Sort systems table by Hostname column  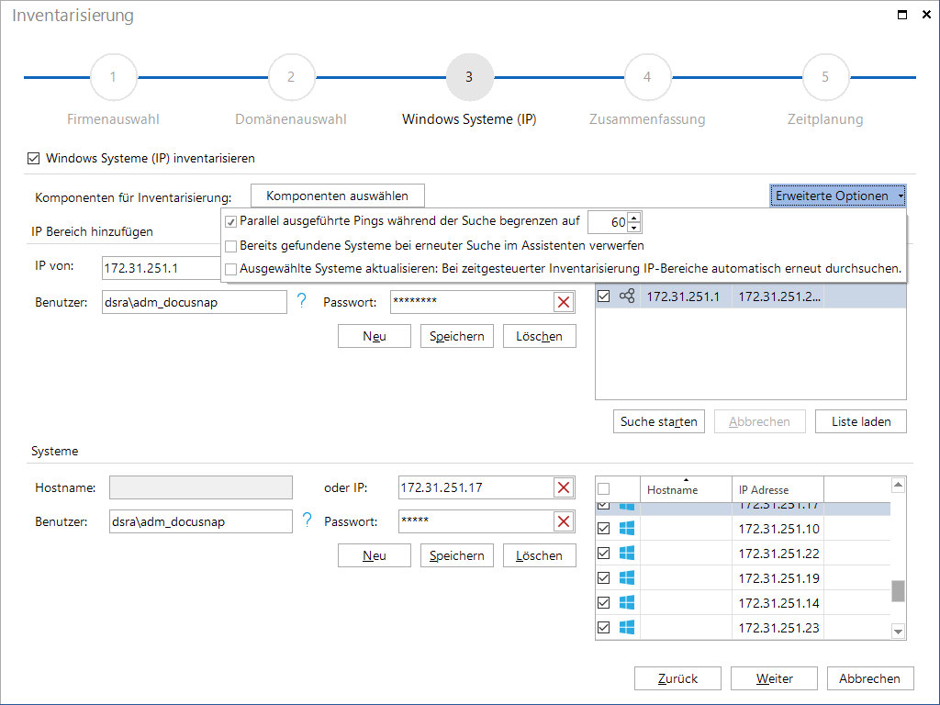pyautogui.click(x=686, y=489)
